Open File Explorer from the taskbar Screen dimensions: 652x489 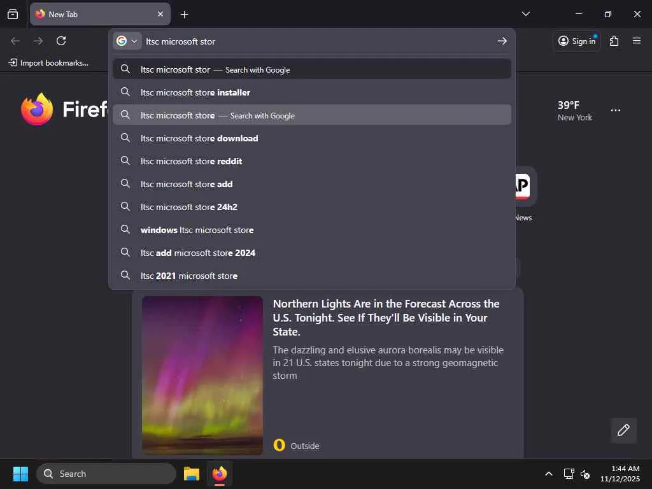click(192, 474)
